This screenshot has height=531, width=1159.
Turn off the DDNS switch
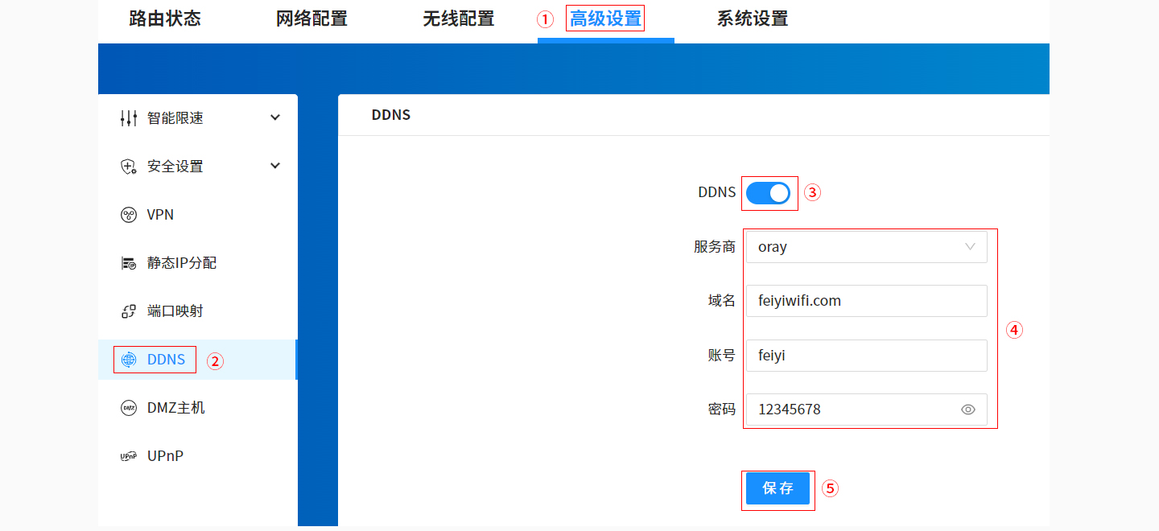pos(768,193)
